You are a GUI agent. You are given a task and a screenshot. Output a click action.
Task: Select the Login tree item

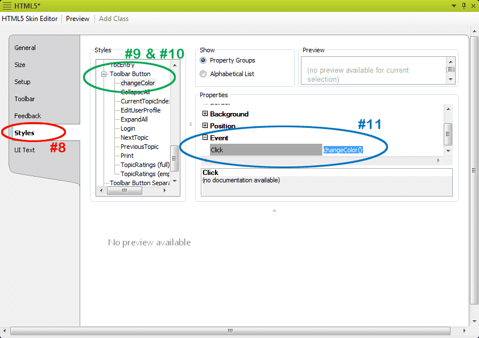[x=127, y=128]
